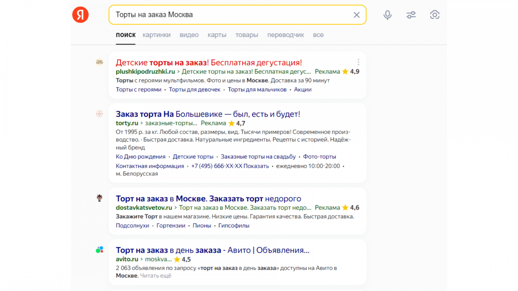Open Торты для девочек sitelink
The width and height of the screenshot is (518, 291).
click(x=195, y=90)
